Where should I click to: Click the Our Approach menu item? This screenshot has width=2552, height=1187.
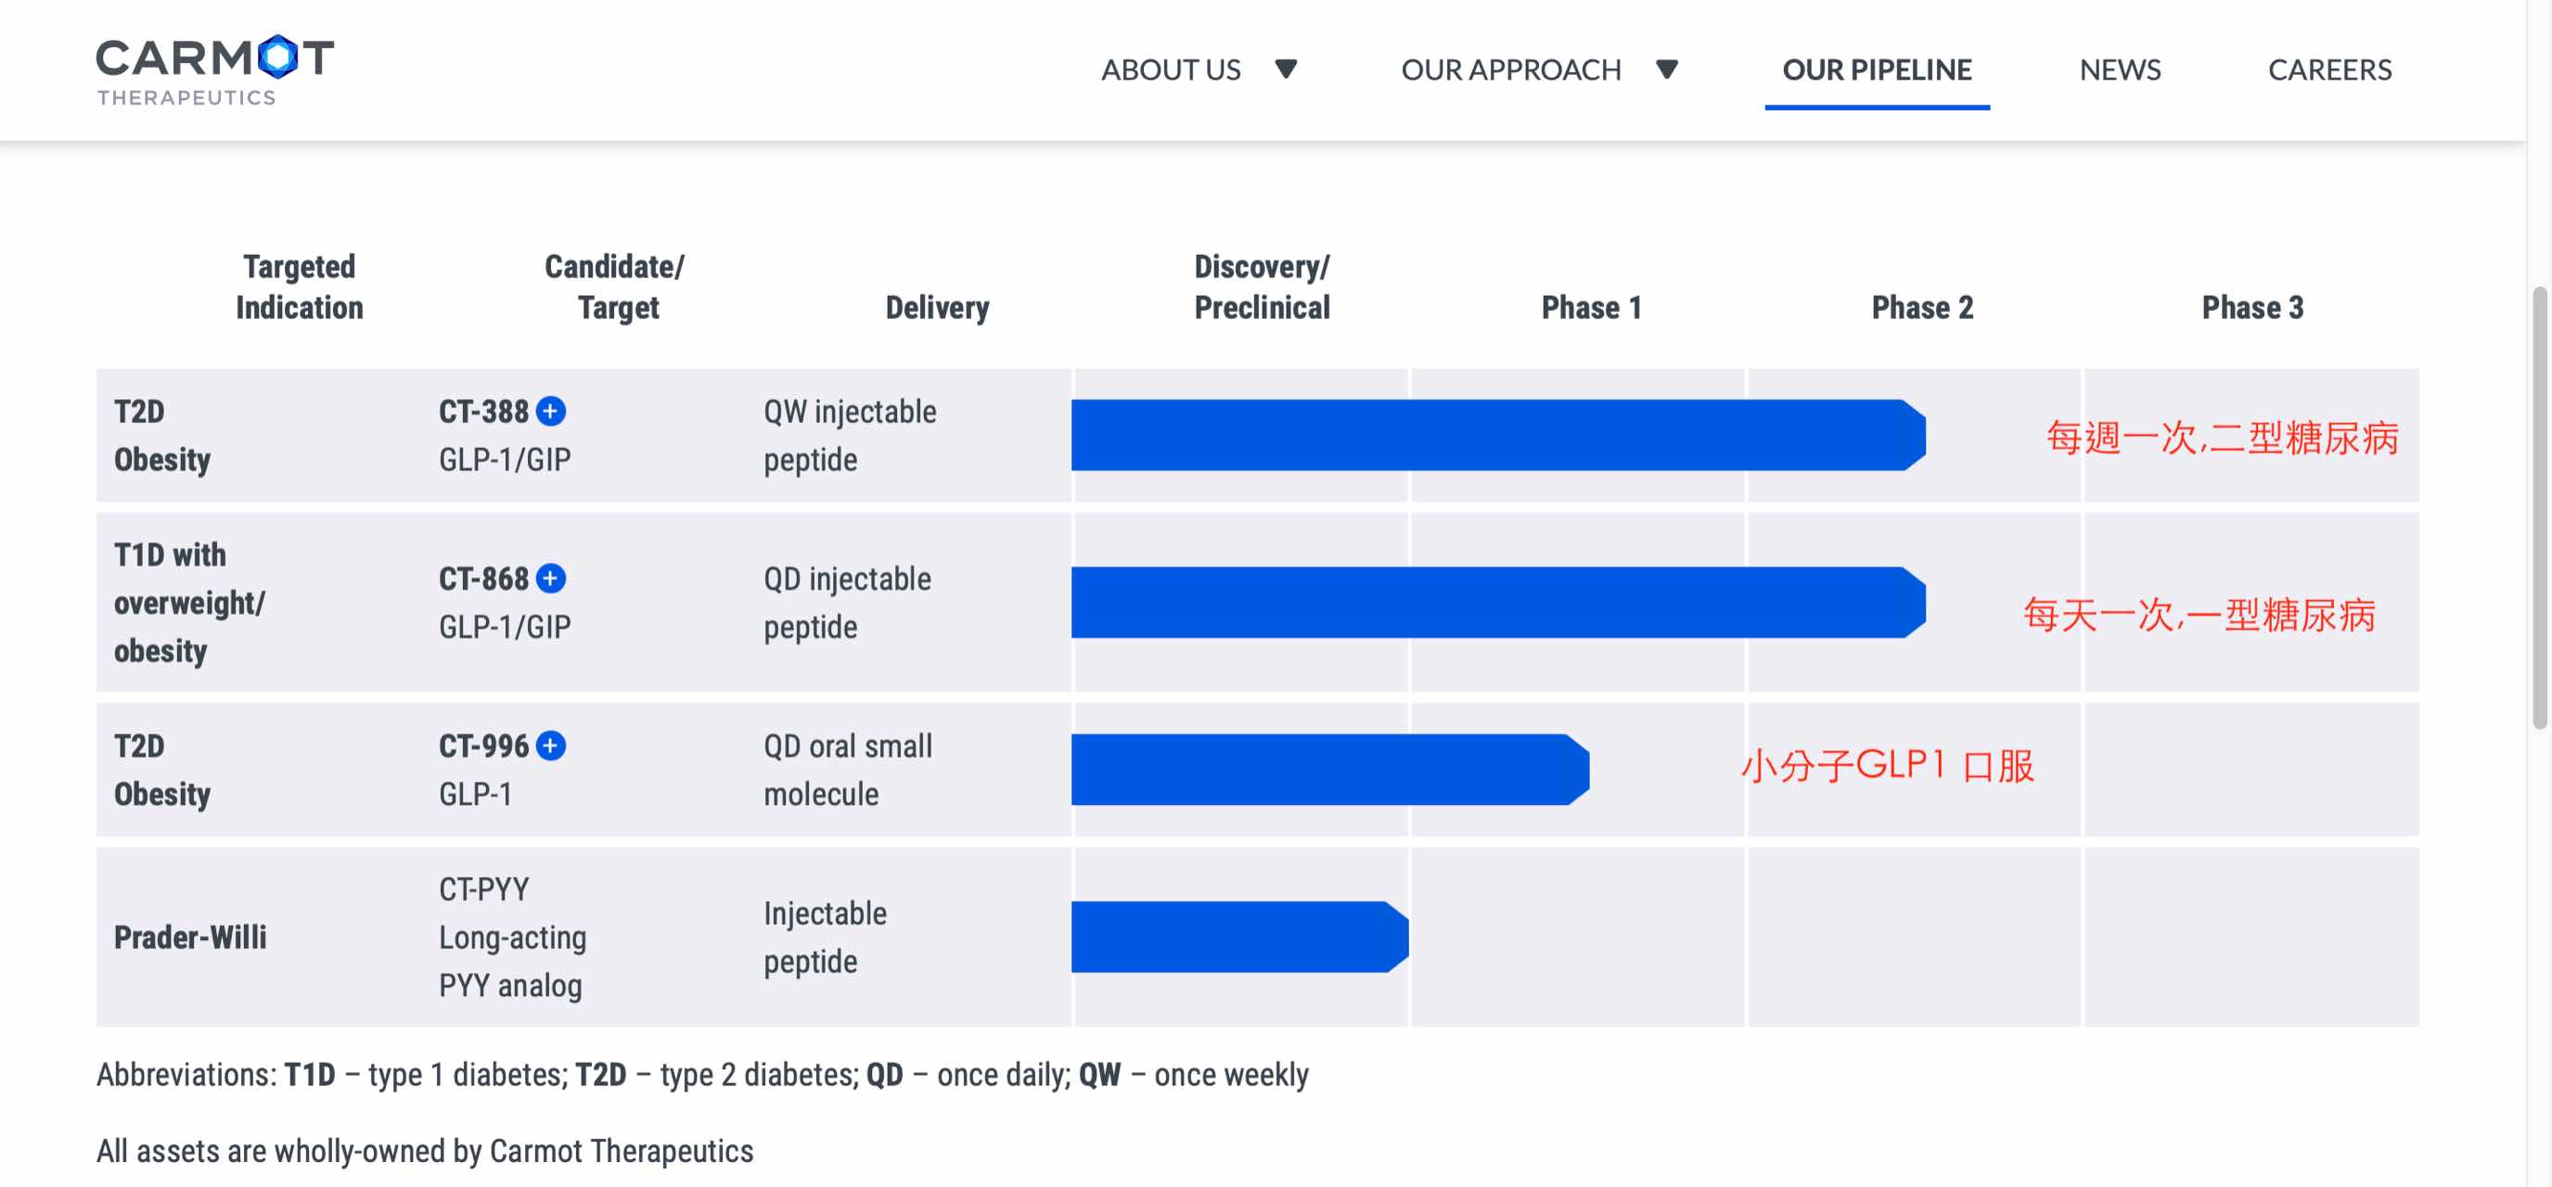pyautogui.click(x=1510, y=70)
